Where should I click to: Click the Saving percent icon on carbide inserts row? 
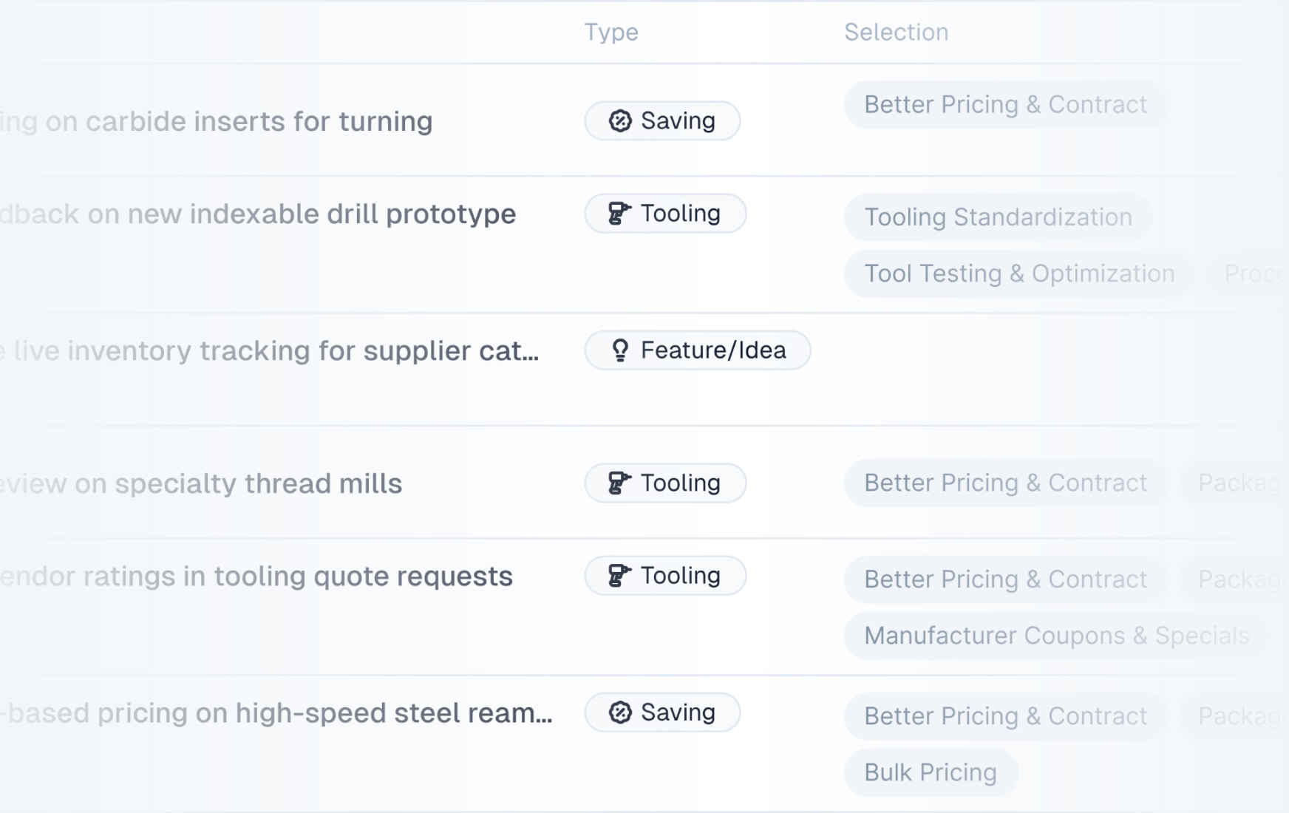620,120
